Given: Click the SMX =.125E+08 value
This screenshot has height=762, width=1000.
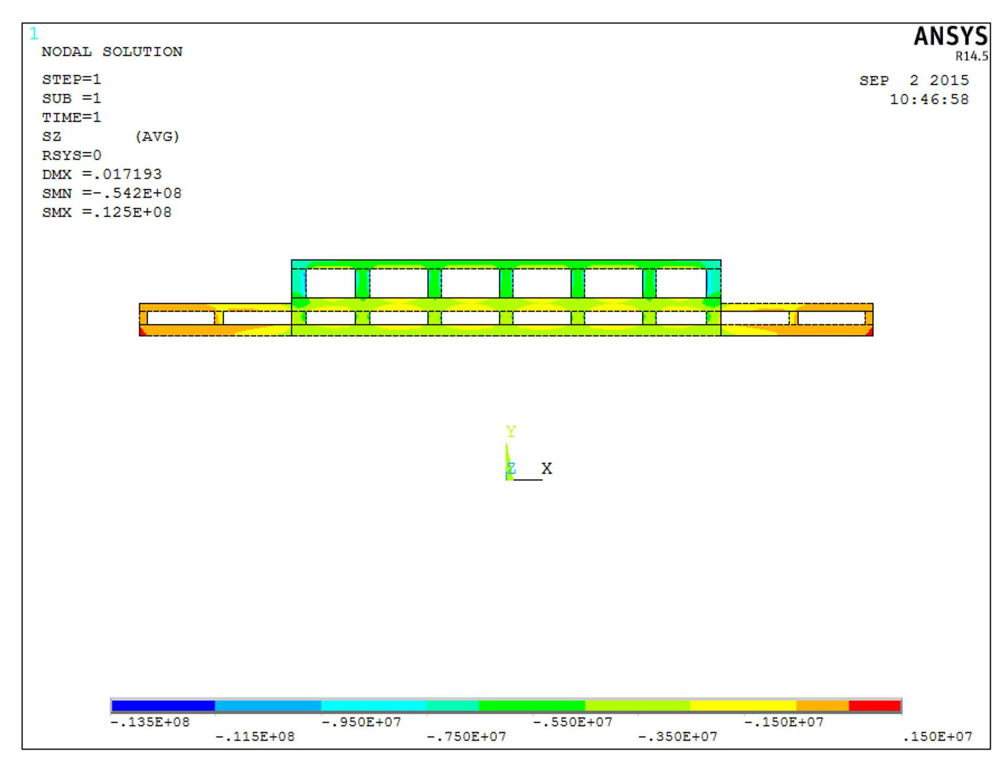Looking at the screenshot, I should pyautogui.click(x=107, y=213).
